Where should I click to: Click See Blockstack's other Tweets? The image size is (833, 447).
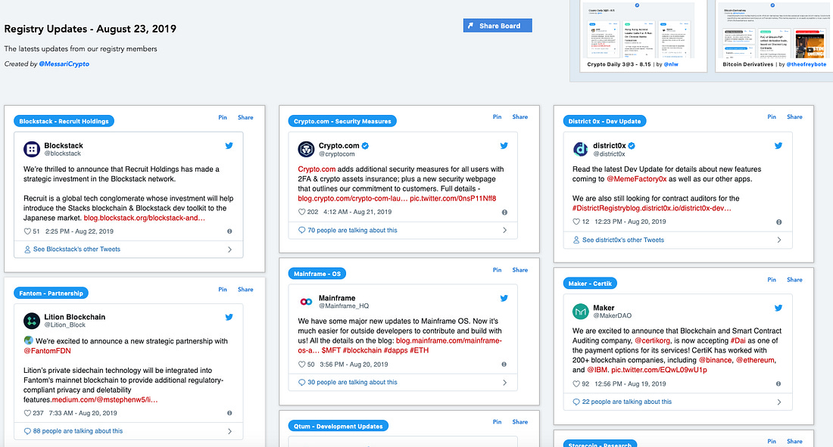click(x=76, y=249)
